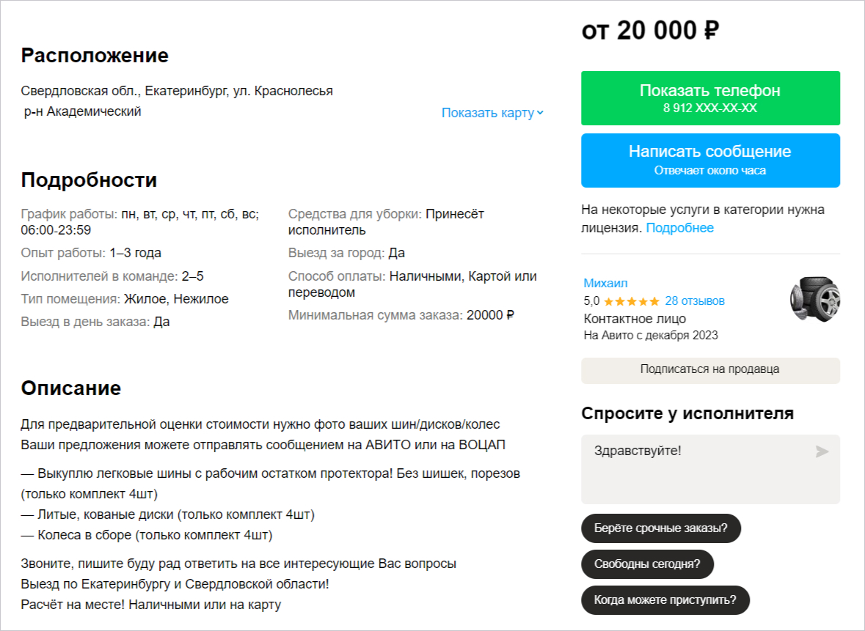This screenshot has width=865, height=631.
Task: Click the 'Подробности' section heading
Action: (89, 180)
